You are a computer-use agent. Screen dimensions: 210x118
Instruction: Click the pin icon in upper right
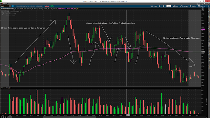[x=205, y=4]
